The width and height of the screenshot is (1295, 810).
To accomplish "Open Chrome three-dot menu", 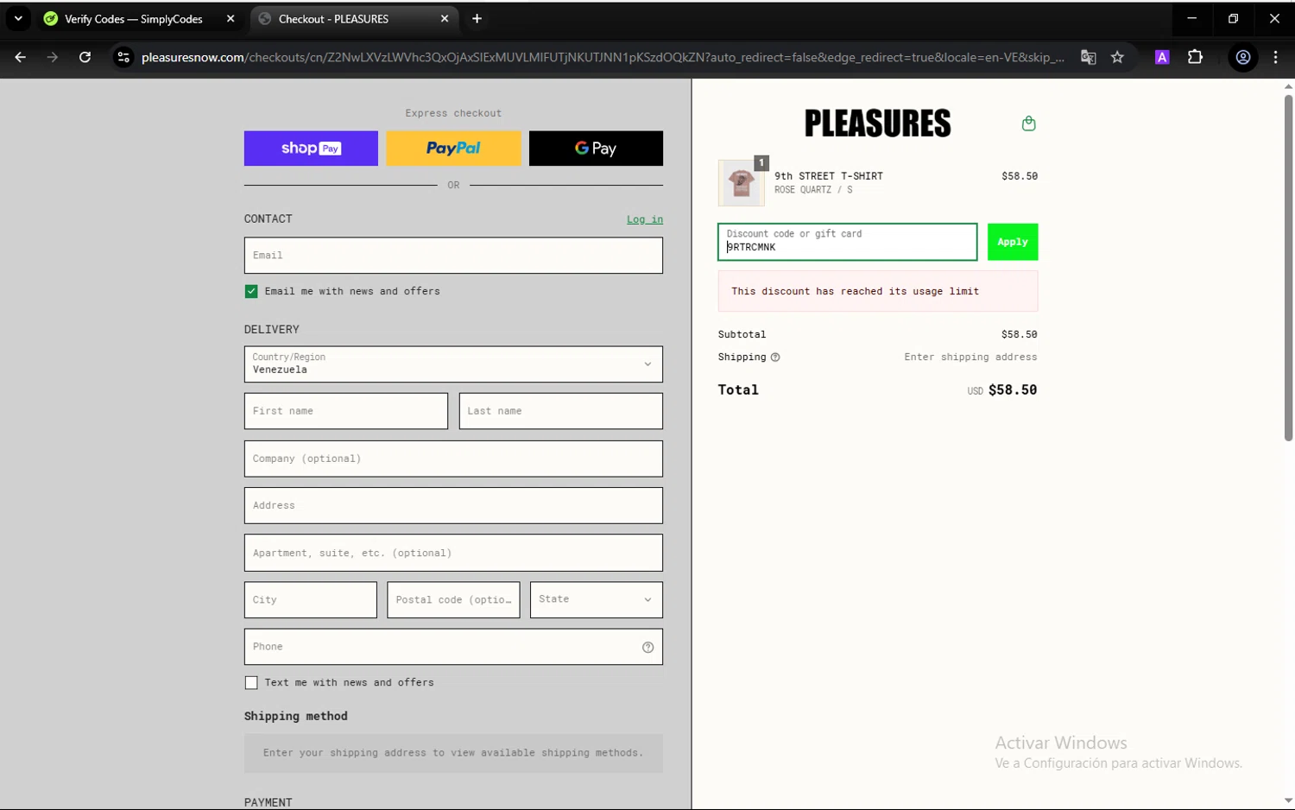I will point(1275,57).
